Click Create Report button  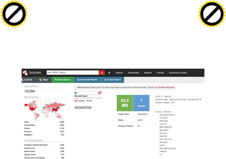click(112, 80)
